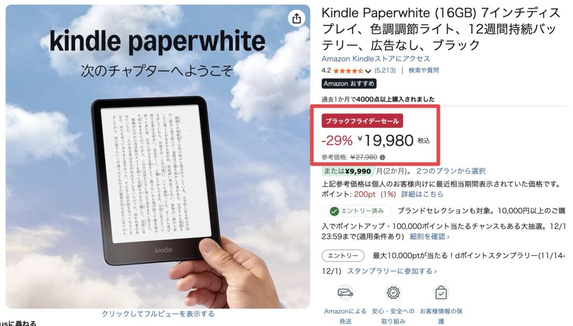Open Amazon Kindleストアにアクセス link
This screenshot has width=573, height=326.
(375, 59)
